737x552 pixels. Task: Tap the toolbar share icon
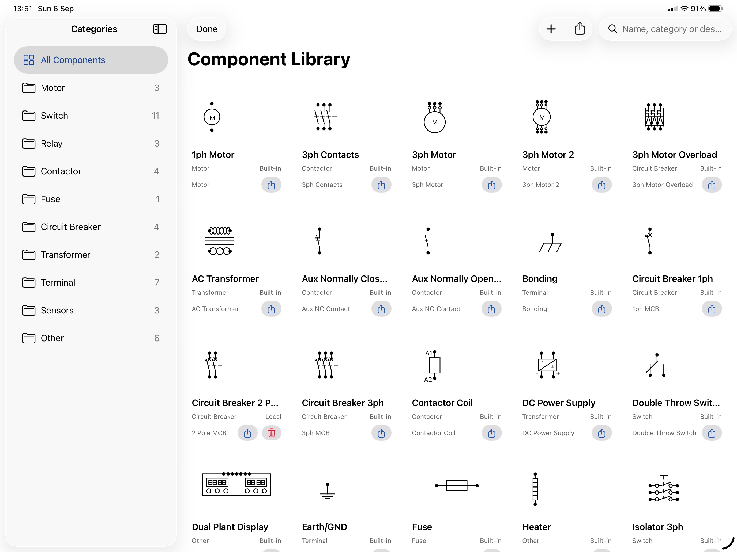580,29
